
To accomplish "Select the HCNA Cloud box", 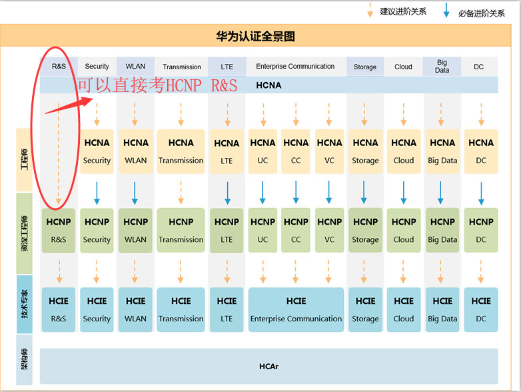I will click(x=404, y=151).
